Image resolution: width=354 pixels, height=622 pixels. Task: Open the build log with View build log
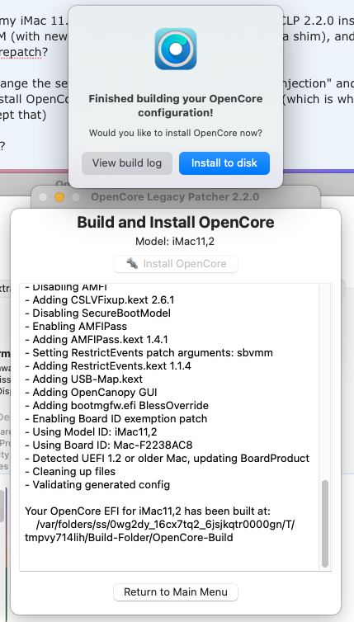click(127, 163)
